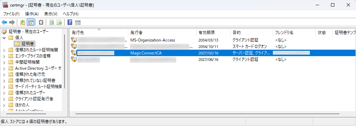This screenshot has height=126, width=356.
Task: Click the folder icon next to 個人
Action: tap(10, 38)
